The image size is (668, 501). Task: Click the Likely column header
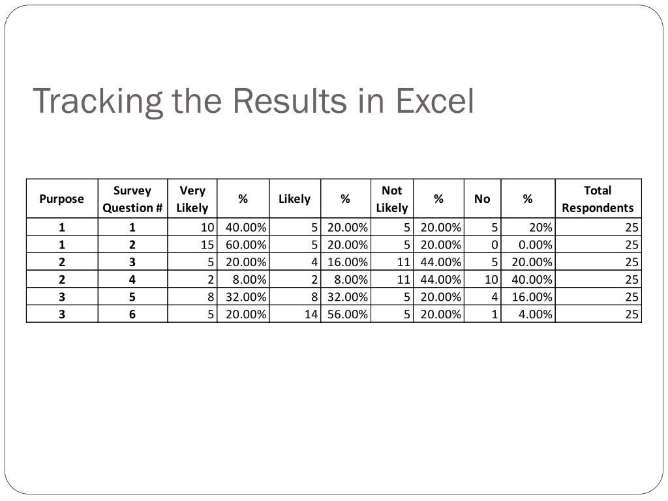point(295,198)
